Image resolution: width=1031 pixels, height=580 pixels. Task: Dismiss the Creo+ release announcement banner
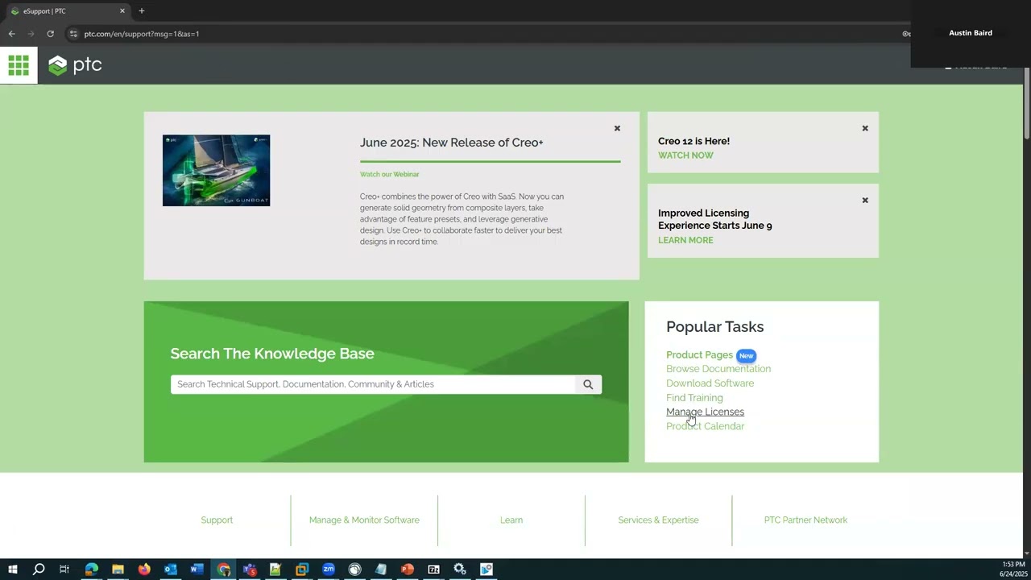[x=617, y=128]
